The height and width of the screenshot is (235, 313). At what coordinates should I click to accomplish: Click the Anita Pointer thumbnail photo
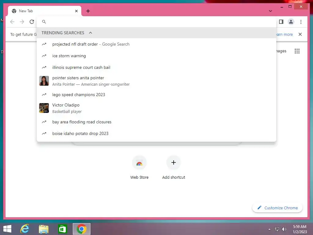coord(44,81)
